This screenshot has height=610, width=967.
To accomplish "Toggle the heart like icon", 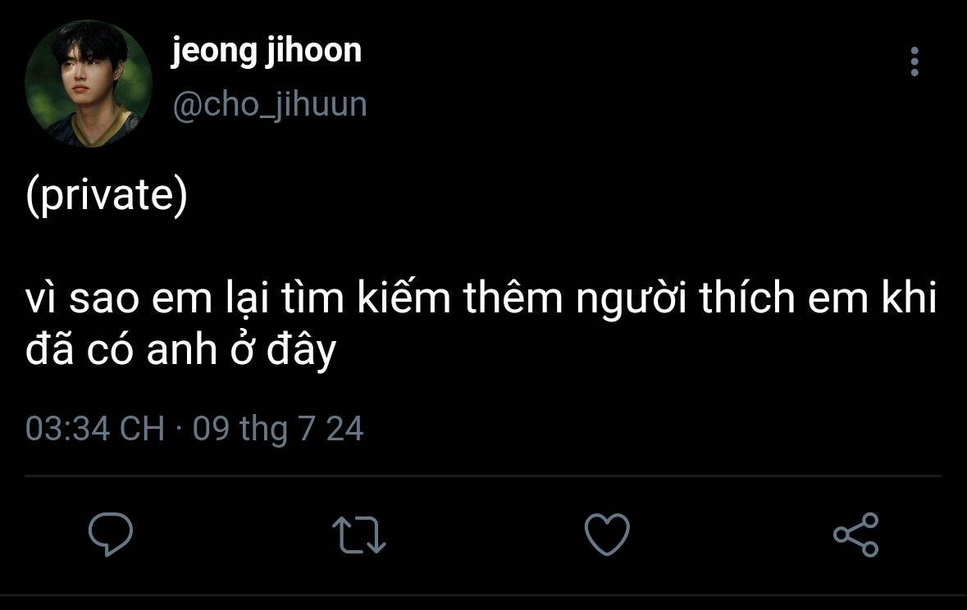I will (x=607, y=535).
